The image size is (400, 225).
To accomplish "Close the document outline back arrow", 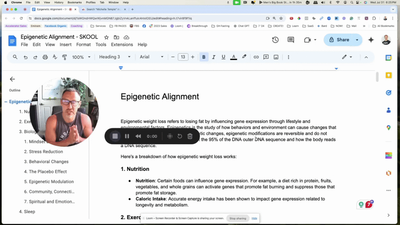I will pyautogui.click(x=12, y=79).
